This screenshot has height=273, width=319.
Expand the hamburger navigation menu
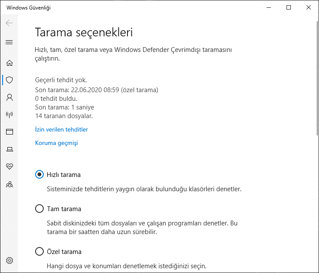click(9, 42)
